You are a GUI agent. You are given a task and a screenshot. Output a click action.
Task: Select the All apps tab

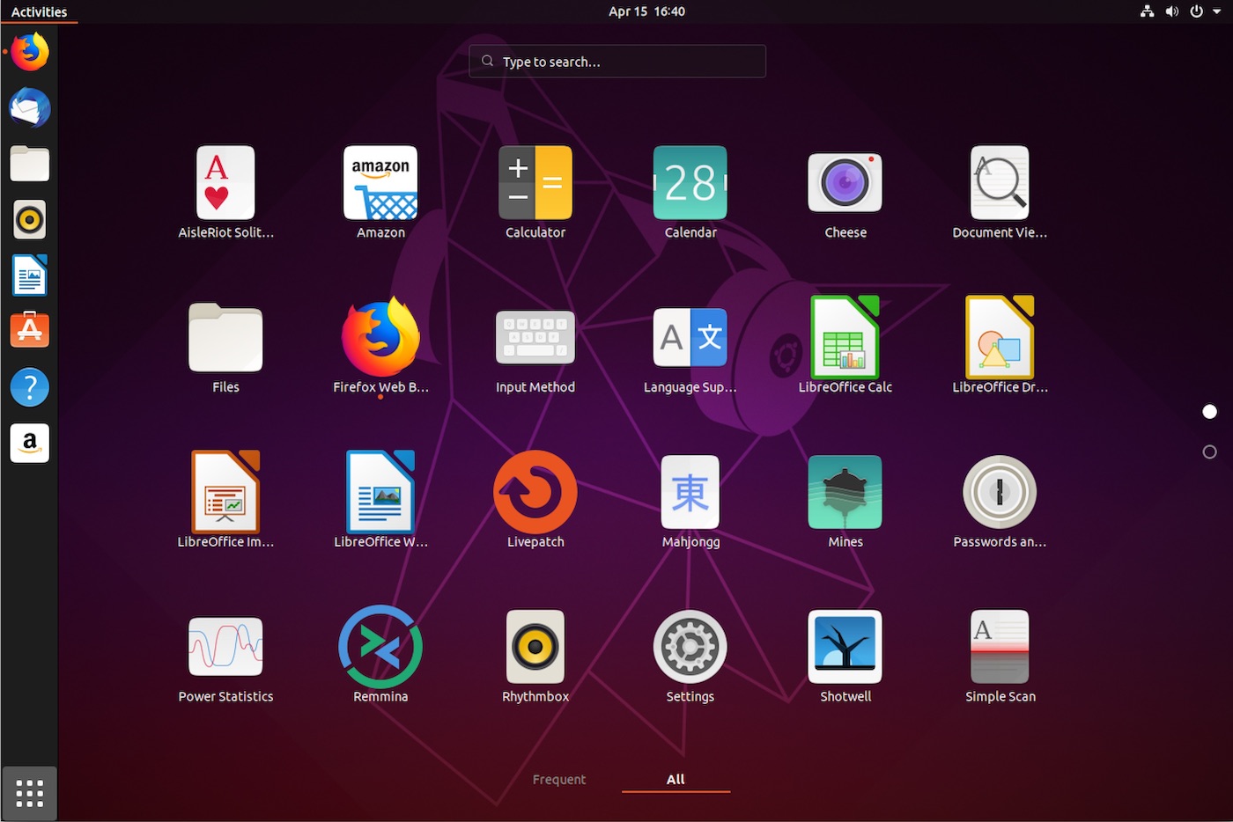coord(676,780)
